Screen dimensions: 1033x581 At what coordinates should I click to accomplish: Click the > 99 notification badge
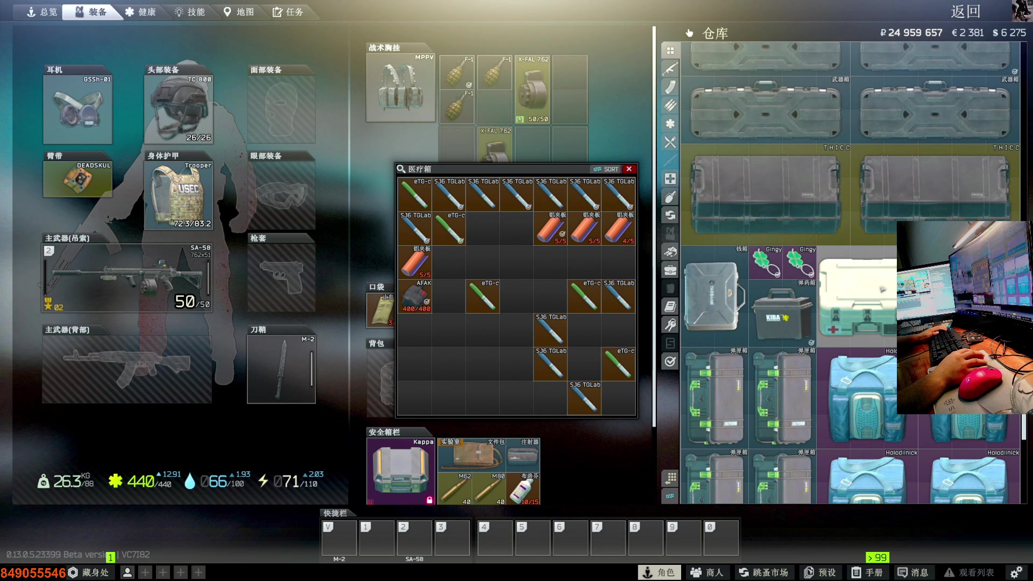click(x=877, y=557)
